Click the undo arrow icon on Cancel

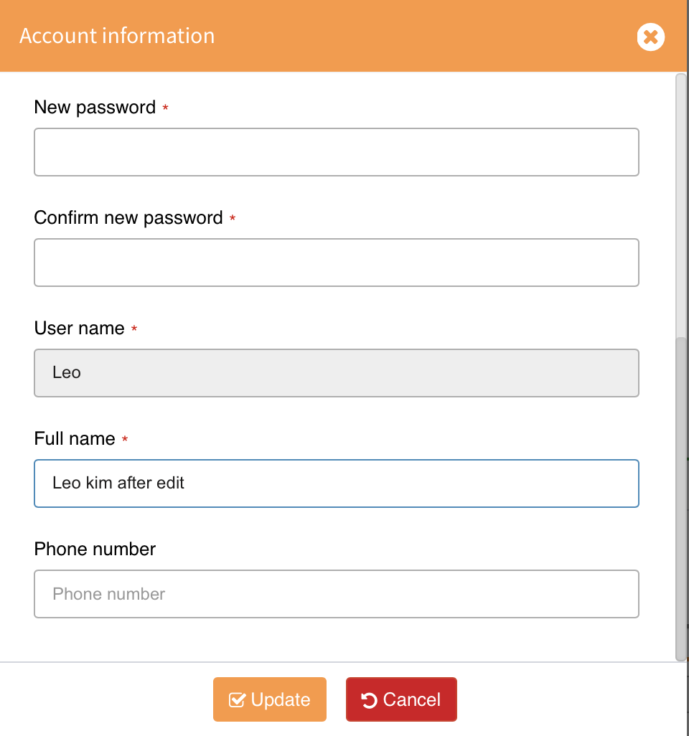pyautogui.click(x=370, y=700)
